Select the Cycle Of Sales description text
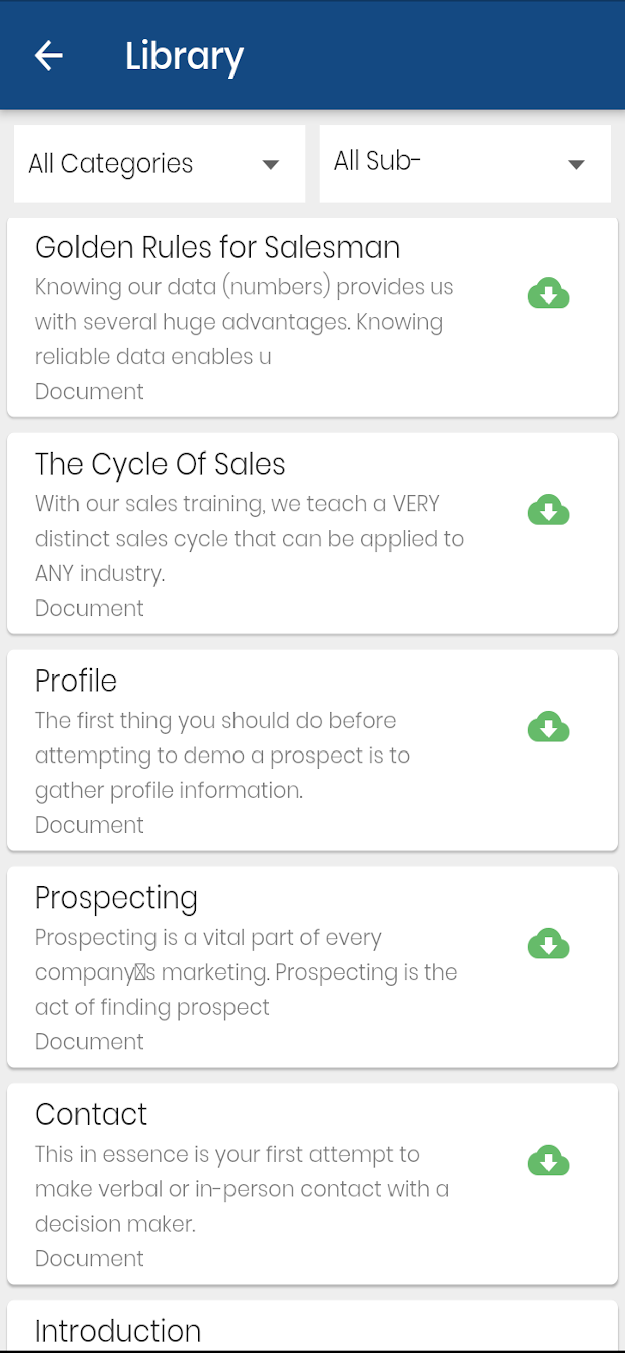The width and height of the screenshot is (625, 1353). pyautogui.click(x=250, y=539)
